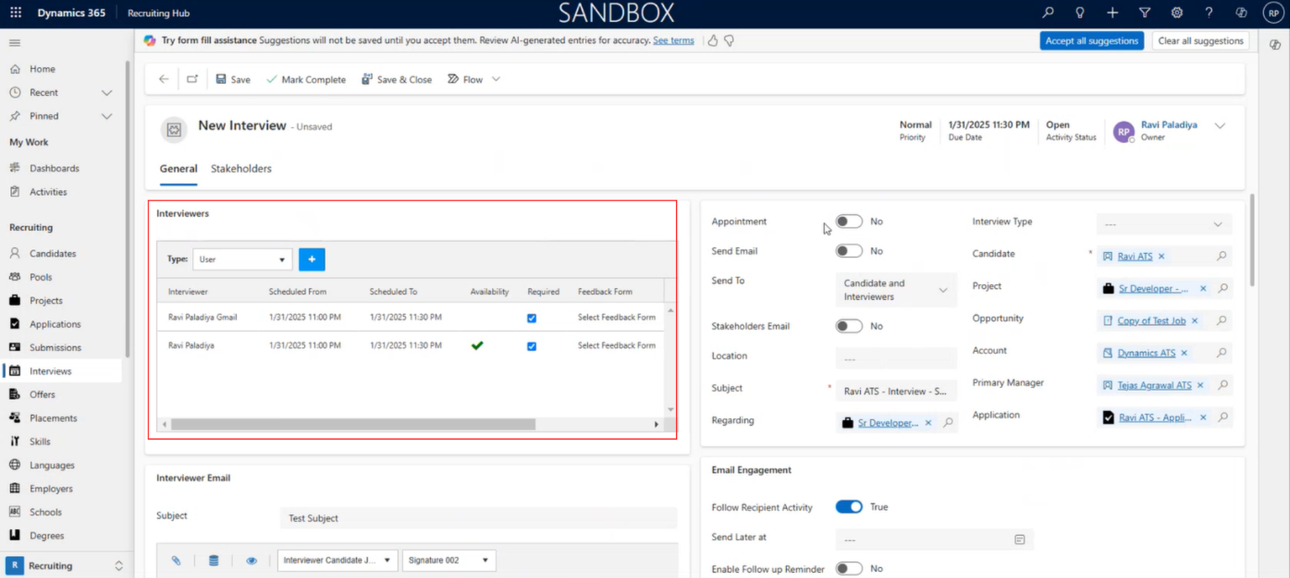The height and width of the screenshot is (578, 1290).
Task: Open the Send To dropdown
Action: click(896, 290)
